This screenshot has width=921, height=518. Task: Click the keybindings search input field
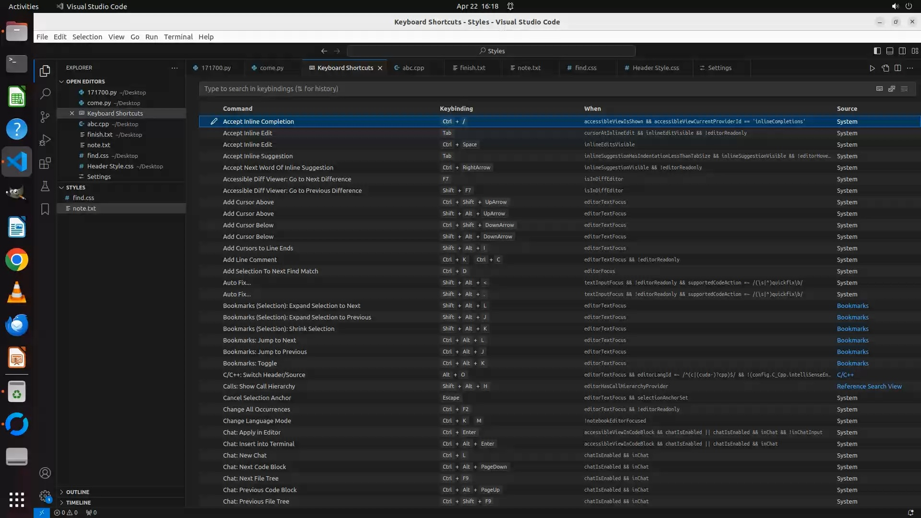[528, 89]
